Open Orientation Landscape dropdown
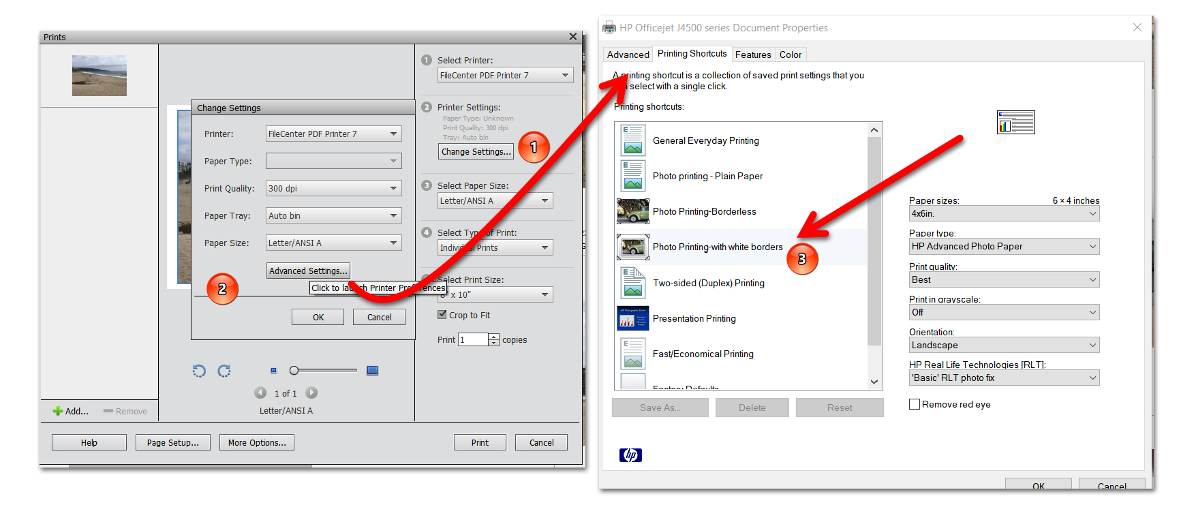Viewport: 1196px width, 505px height. (x=1004, y=345)
